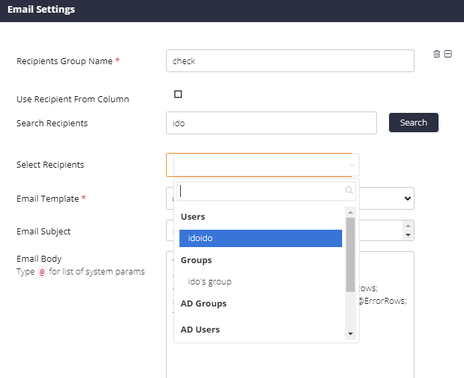This screenshot has width=464, height=378.
Task: Click the Groups section header
Action: pos(196,260)
